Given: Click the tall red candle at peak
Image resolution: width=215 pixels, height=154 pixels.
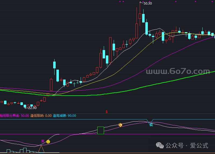Looking at the screenshot, I should coord(140,16).
